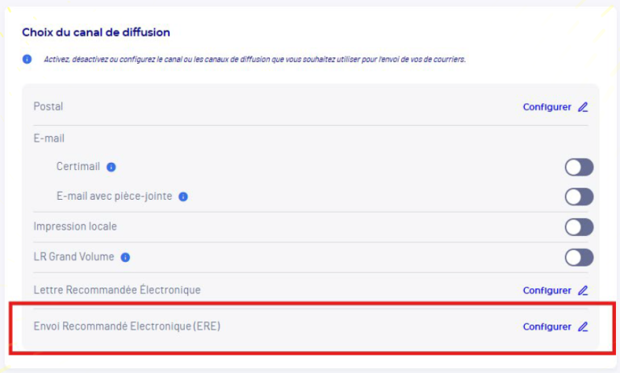
Task: Click the info icon beside LR Grand Volume
Action: [125, 258]
